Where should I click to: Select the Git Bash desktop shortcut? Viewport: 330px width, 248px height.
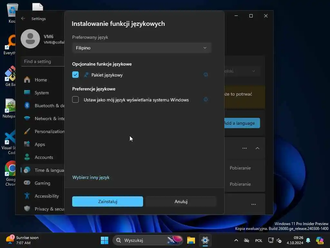click(10, 76)
